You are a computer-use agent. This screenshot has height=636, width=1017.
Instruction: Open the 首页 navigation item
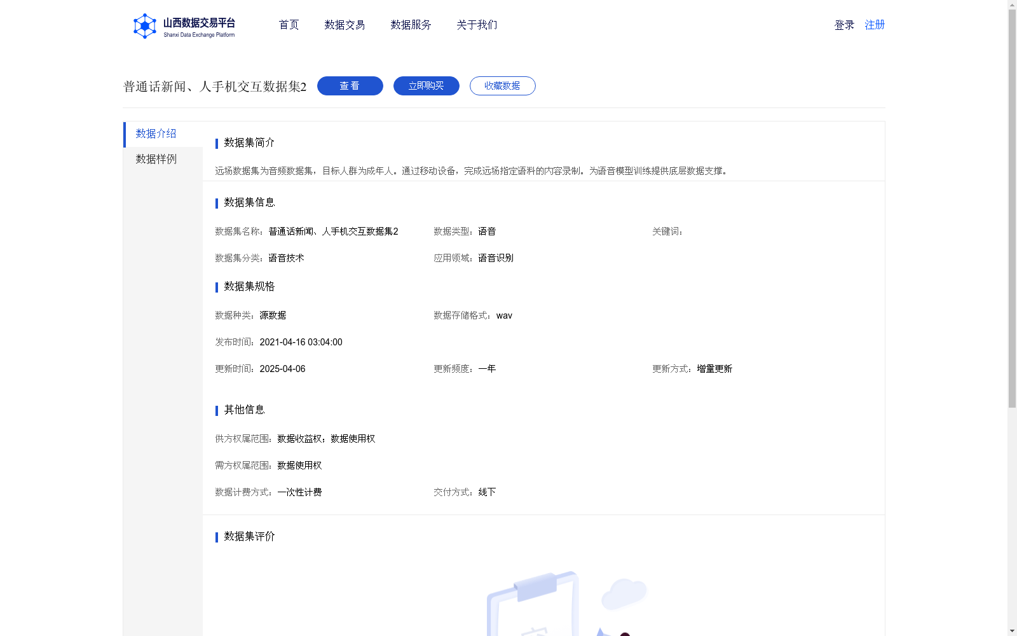tap(289, 25)
